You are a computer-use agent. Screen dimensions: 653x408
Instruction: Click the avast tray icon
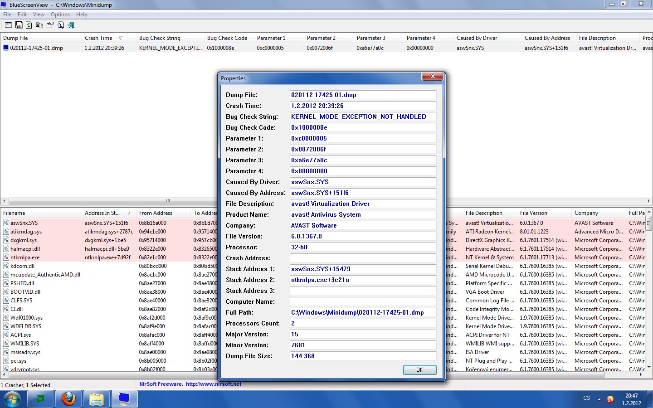click(610, 399)
